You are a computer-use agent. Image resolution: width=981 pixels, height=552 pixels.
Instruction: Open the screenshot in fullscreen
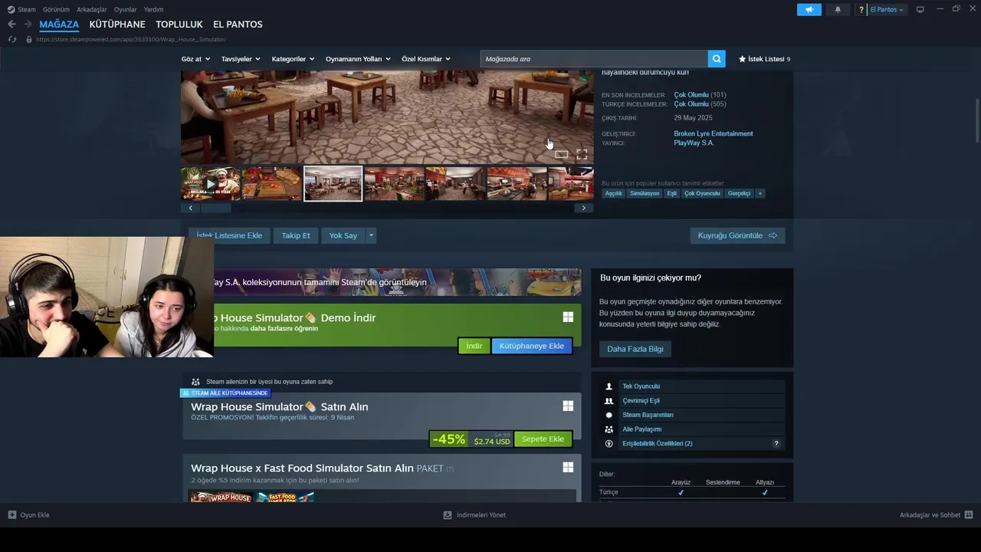tap(582, 154)
